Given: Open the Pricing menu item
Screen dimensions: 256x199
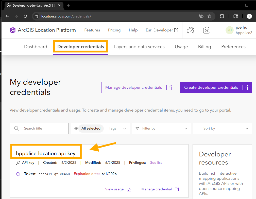Looking at the screenshot, I should [114, 30].
